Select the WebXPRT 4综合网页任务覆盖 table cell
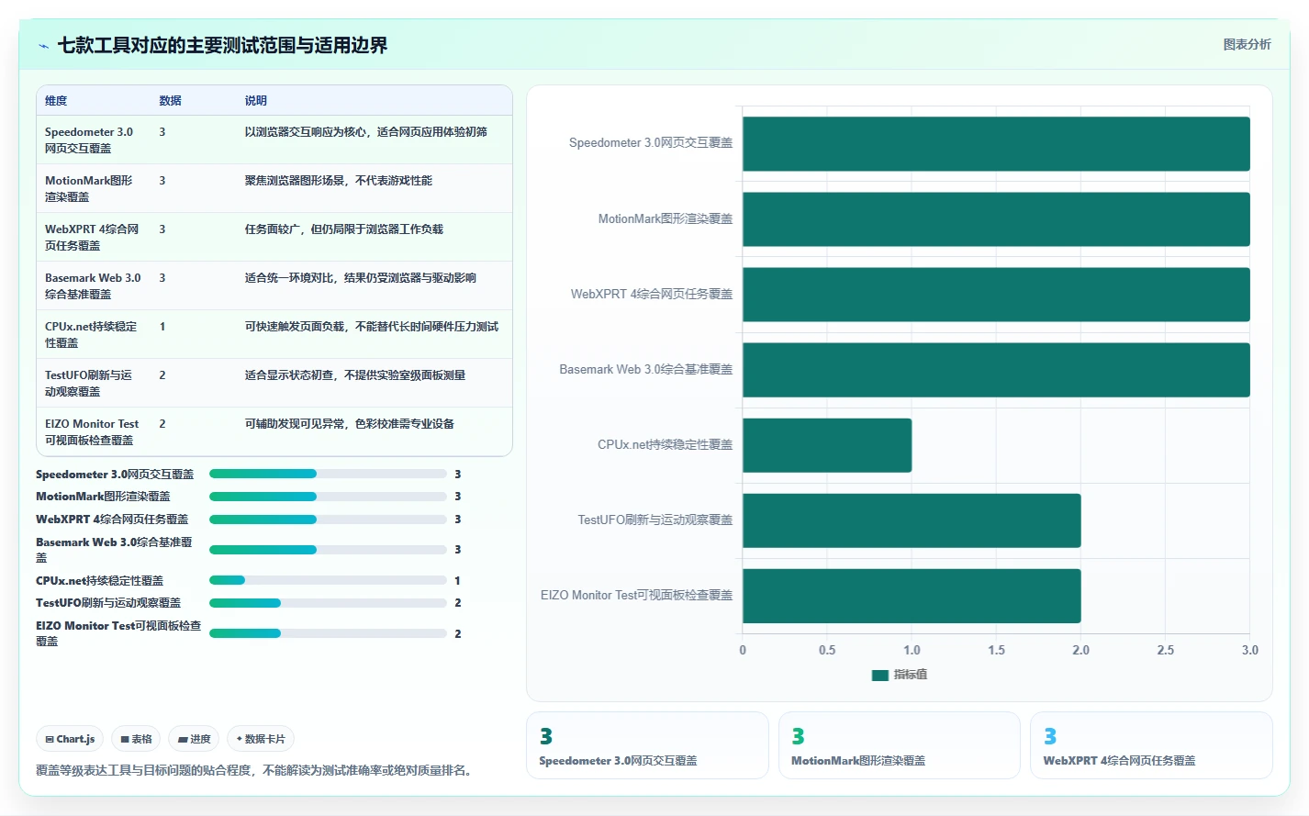 click(92, 238)
